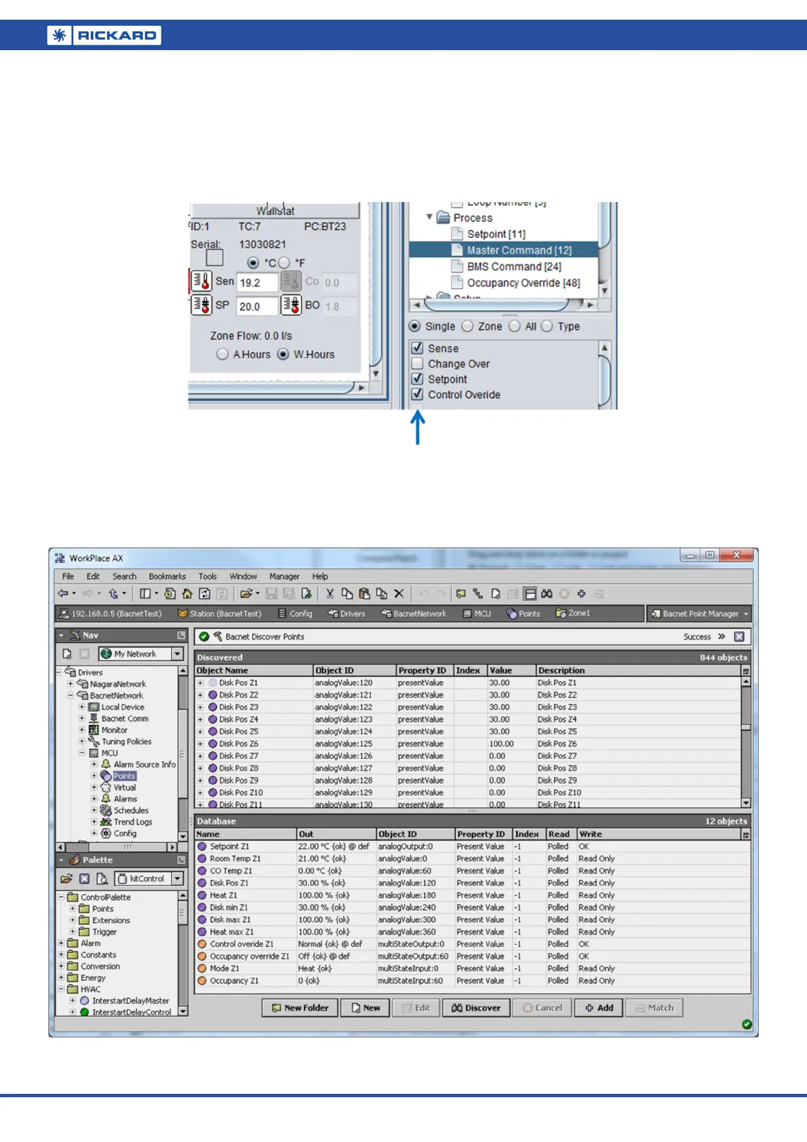Toggle the side bar toolbar icon
The width and height of the screenshot is (807, 1142).
coord(145,593)
